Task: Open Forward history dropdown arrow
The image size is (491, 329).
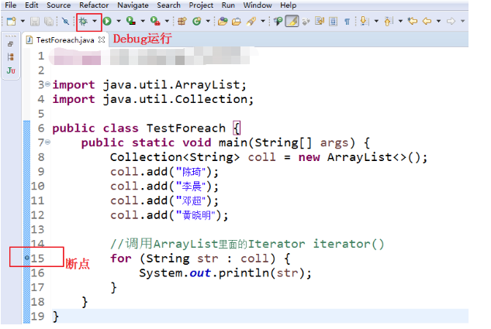Action: 463,21
